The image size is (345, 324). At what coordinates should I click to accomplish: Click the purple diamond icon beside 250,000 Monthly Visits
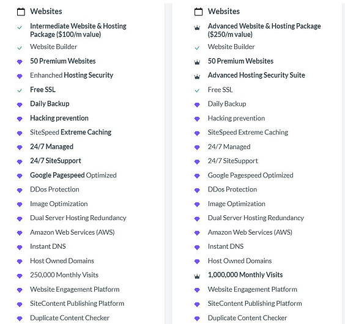click(20, 276)
